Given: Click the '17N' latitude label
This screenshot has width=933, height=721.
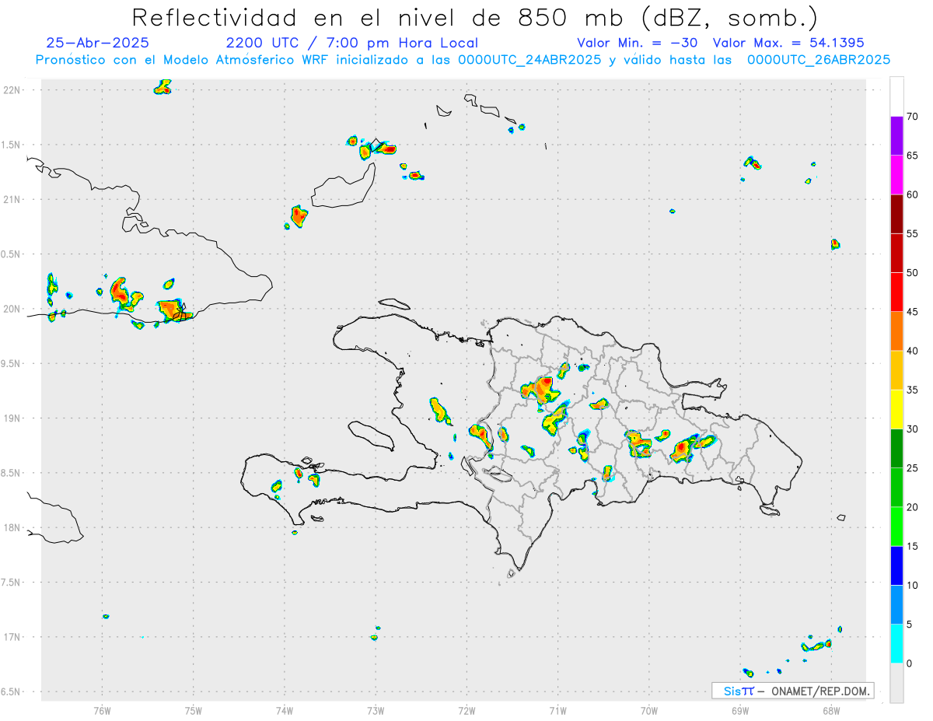Looking at the screenshot, I should coord(12,637).
